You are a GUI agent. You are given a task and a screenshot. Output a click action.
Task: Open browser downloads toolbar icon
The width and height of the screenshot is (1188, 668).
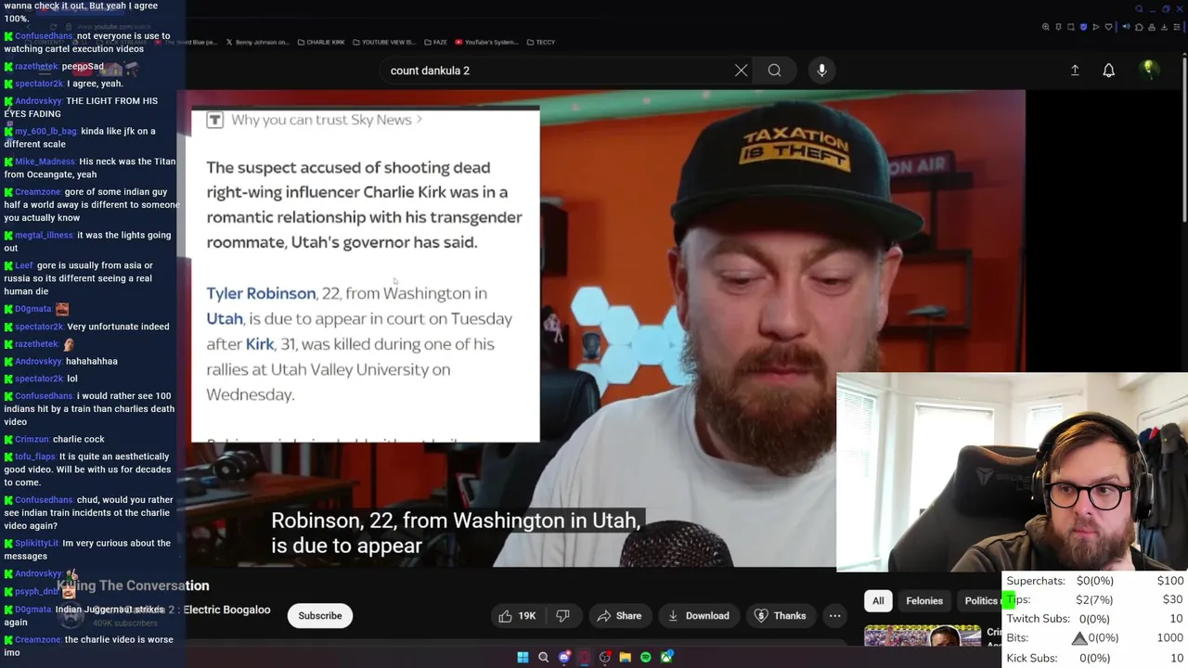pyautogui.click(x=1164, y=27)
